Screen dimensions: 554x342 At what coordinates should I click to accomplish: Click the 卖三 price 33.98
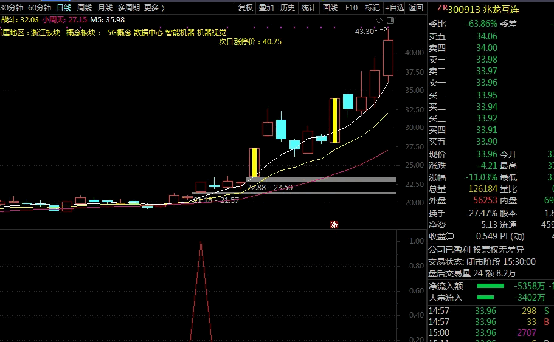pyautogui.click(x=486, y=60)
